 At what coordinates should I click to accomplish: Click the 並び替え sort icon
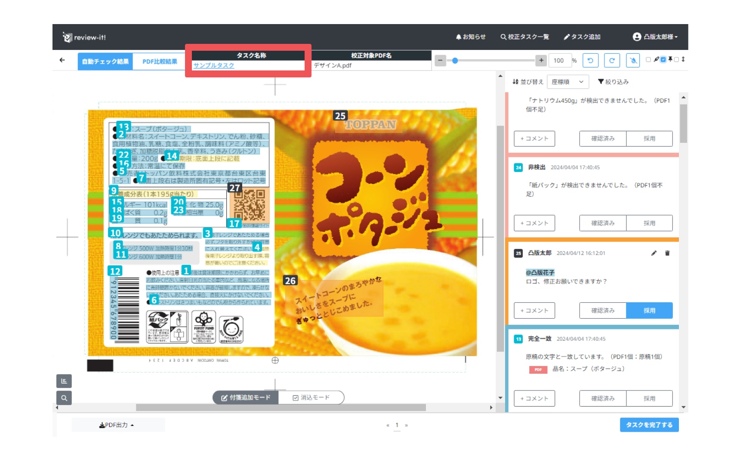(515, 82)
